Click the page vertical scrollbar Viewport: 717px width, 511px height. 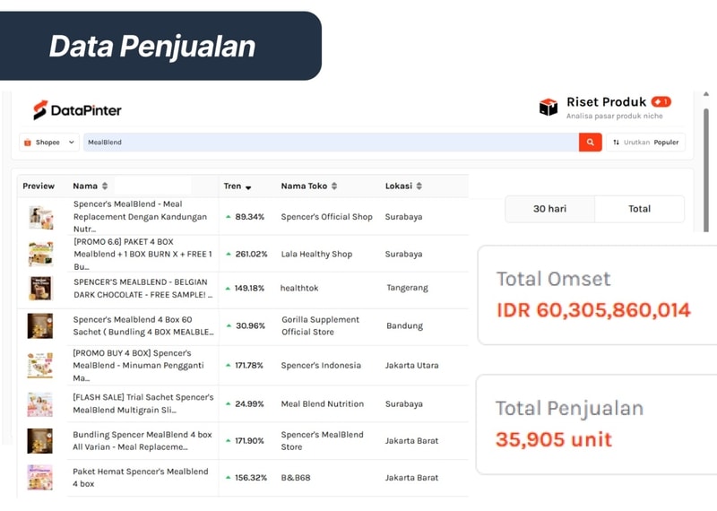pos(705,170)
